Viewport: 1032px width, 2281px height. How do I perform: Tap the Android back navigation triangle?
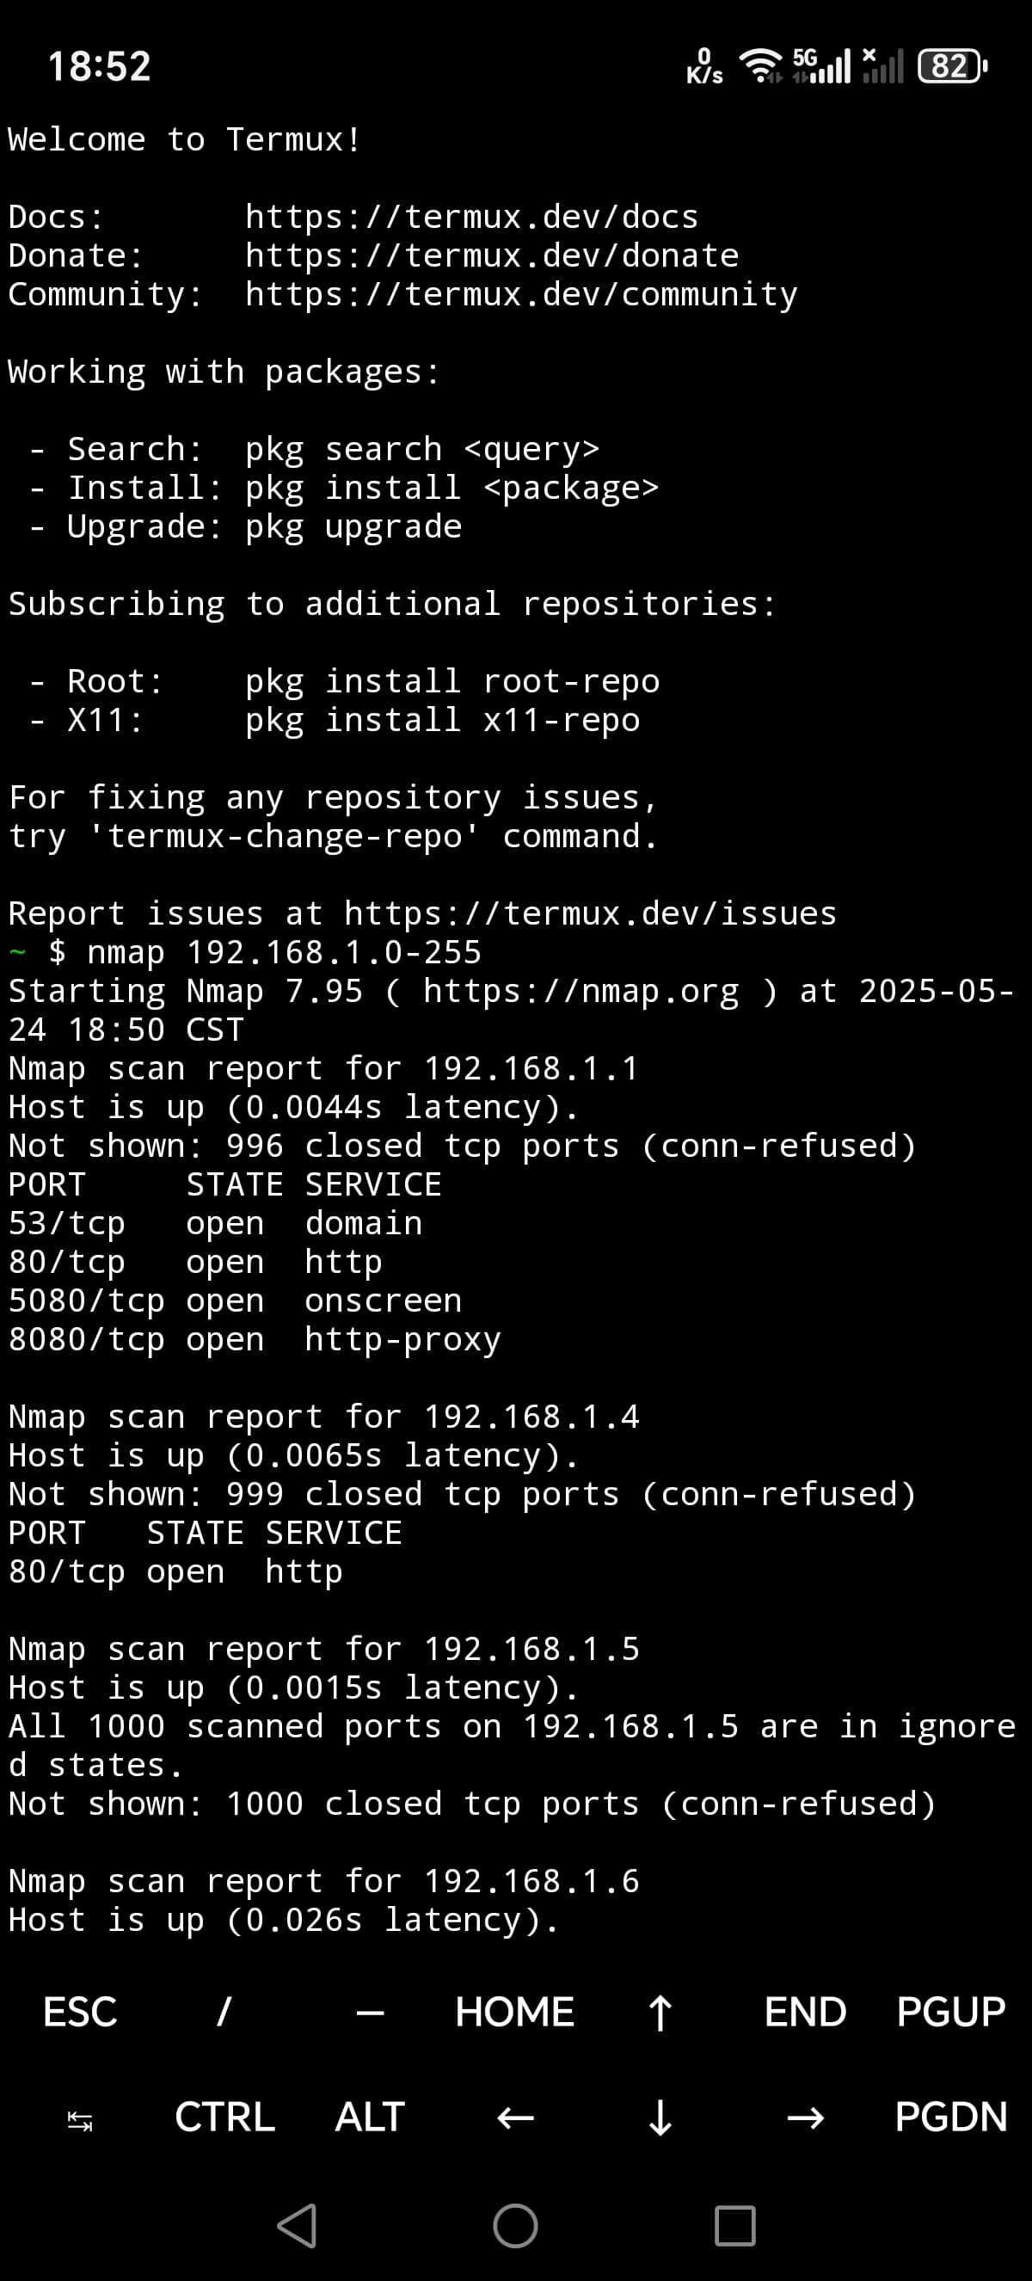pos(298,2225)
